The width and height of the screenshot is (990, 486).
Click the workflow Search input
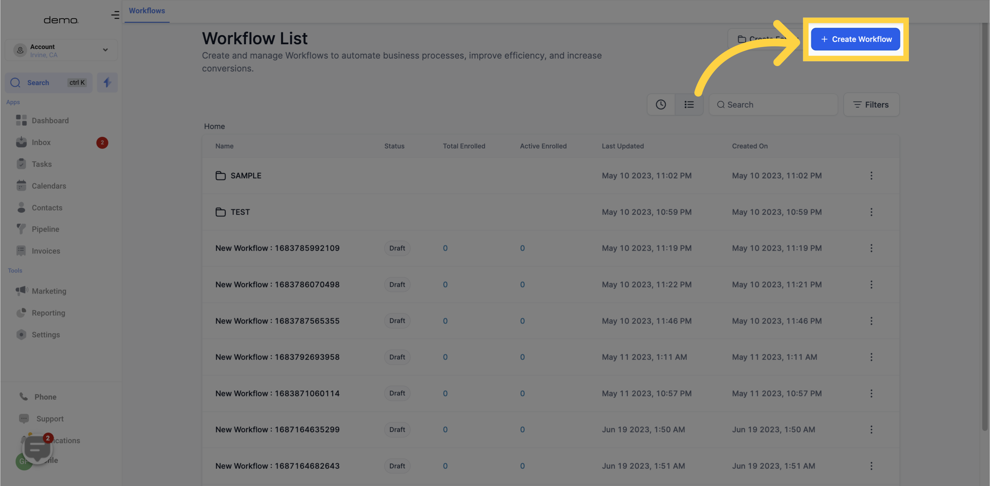pyautogui.click(x=773, y=105)
